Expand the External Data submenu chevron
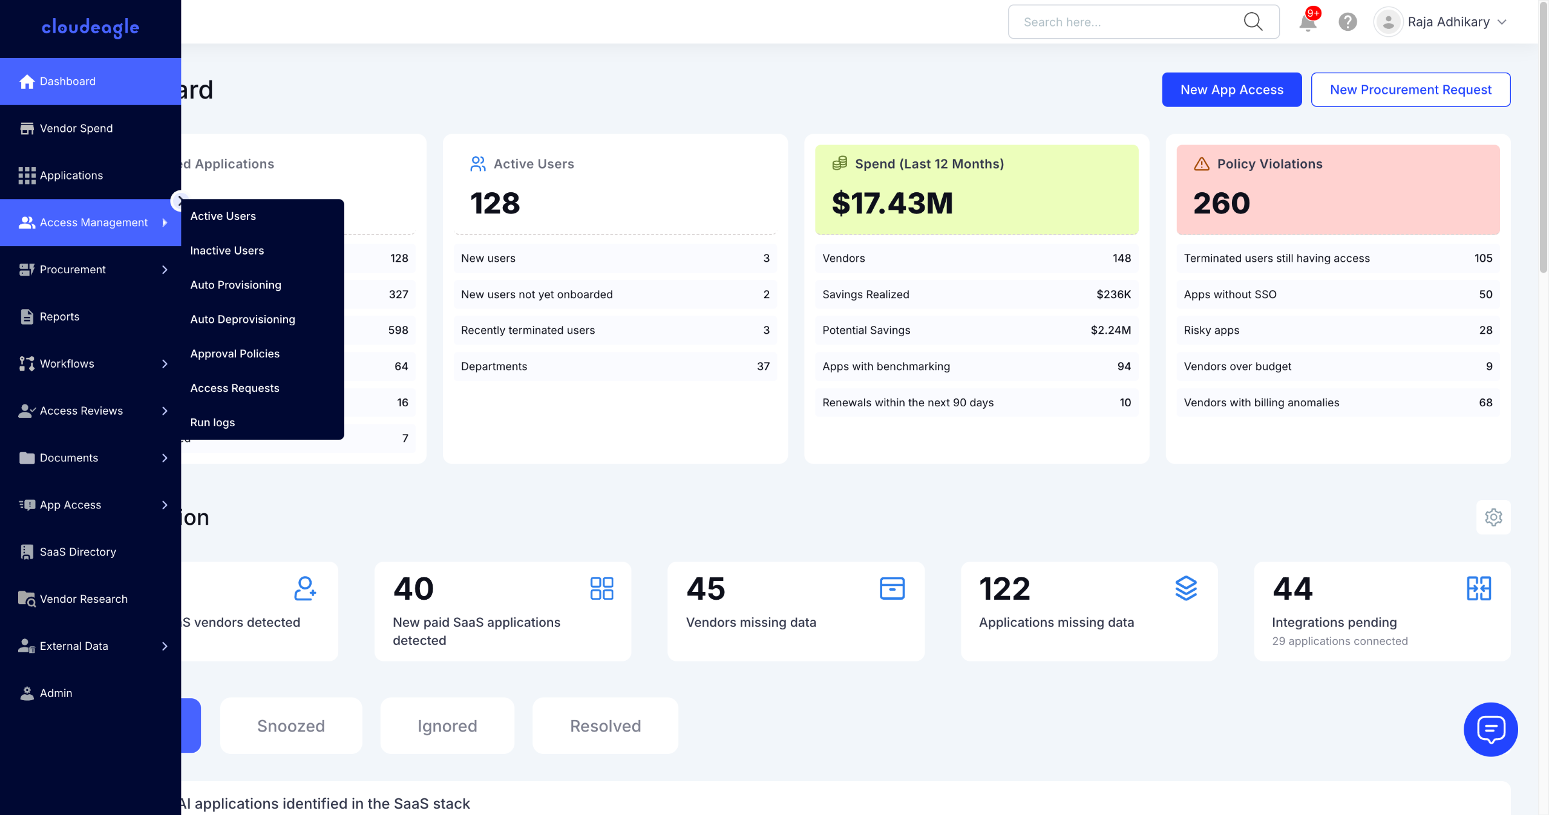This screenshot has width=1549, height=815. click(165, 646)
